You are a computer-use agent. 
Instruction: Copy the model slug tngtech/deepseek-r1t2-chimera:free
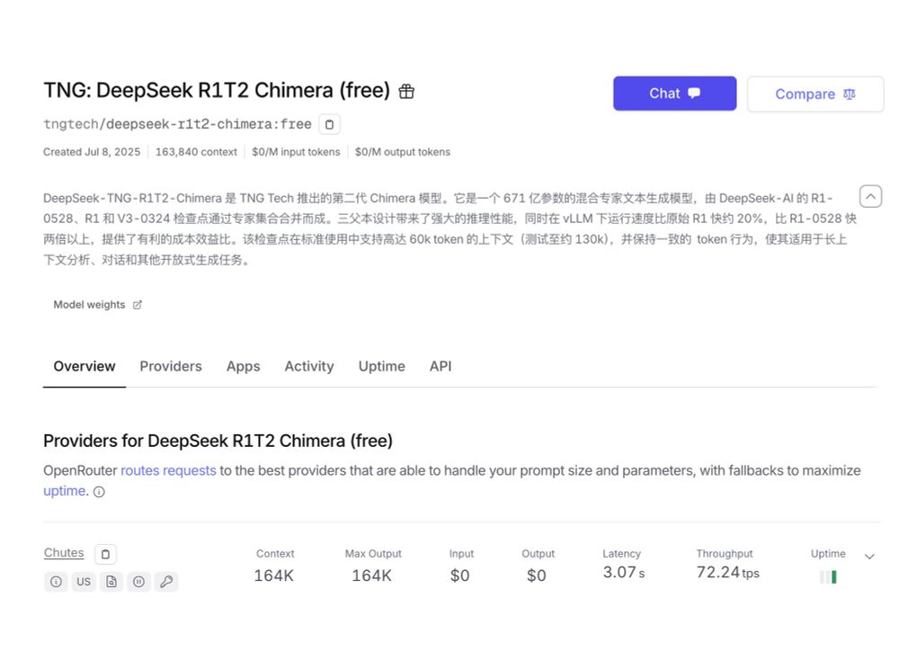329,124
